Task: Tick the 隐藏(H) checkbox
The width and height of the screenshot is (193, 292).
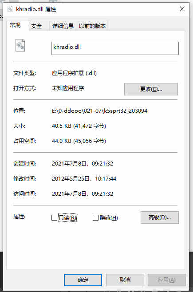Action: [95, 217]
